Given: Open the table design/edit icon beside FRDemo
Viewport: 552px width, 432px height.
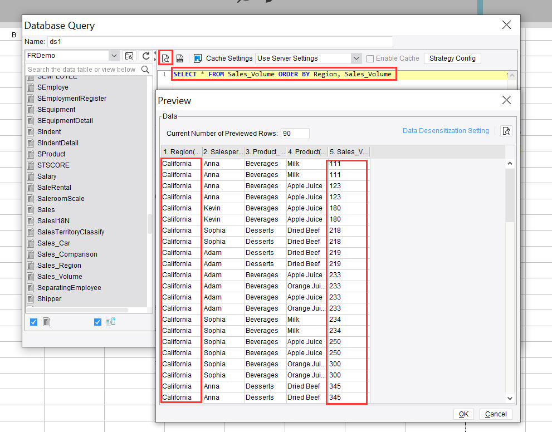Looking at the screenshot, I should [x=129, y=56].
